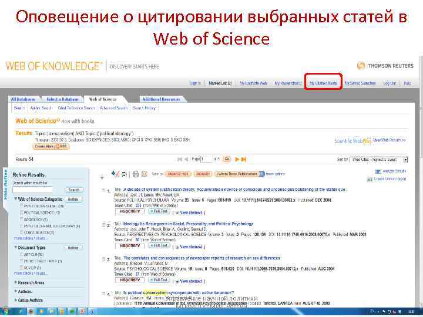Viewport: 423px width, 317px height.
Task: Open the Marked List link
Action: coord(220,83)
